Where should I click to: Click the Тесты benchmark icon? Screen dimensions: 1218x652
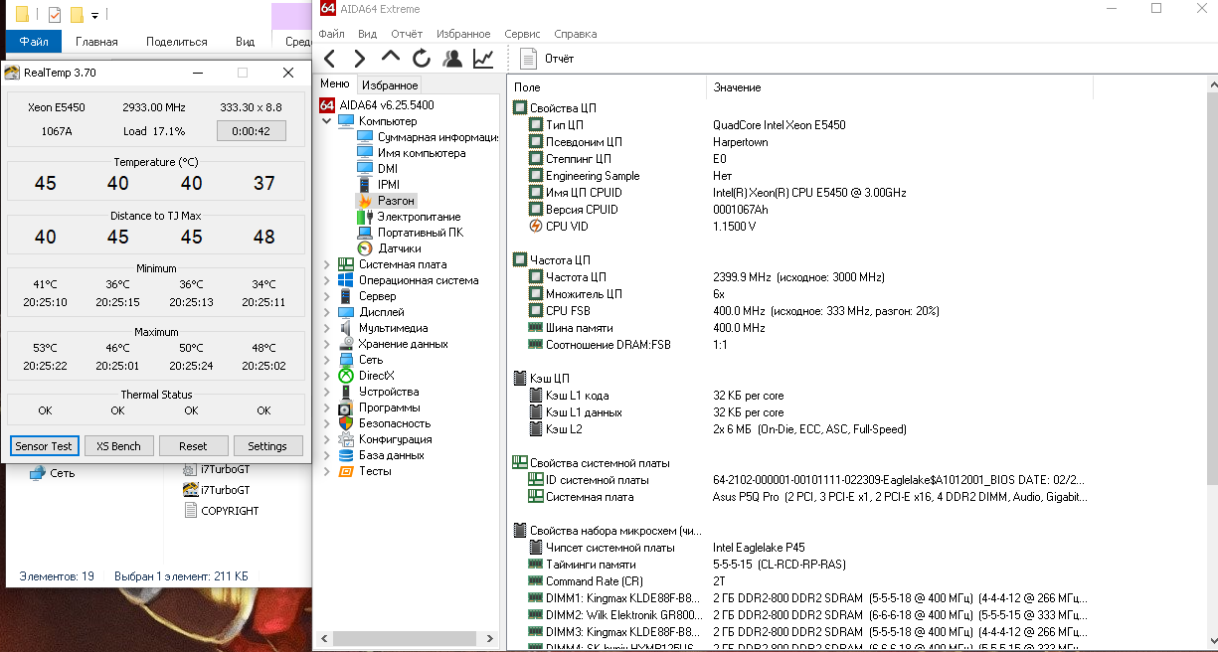(x=346, y=471)
